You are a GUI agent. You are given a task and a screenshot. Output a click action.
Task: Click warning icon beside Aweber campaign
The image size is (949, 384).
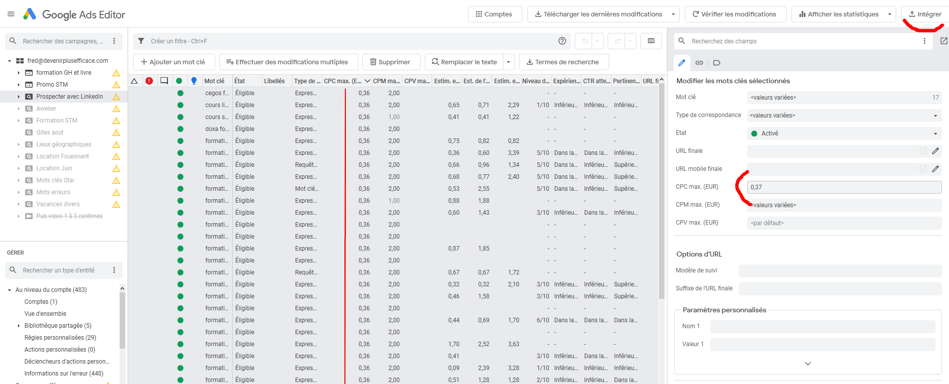[x=116, y=109]
